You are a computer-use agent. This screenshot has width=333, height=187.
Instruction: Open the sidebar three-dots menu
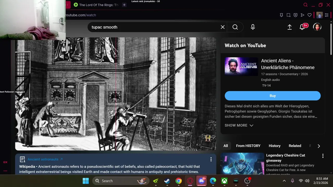click(5, 171)
